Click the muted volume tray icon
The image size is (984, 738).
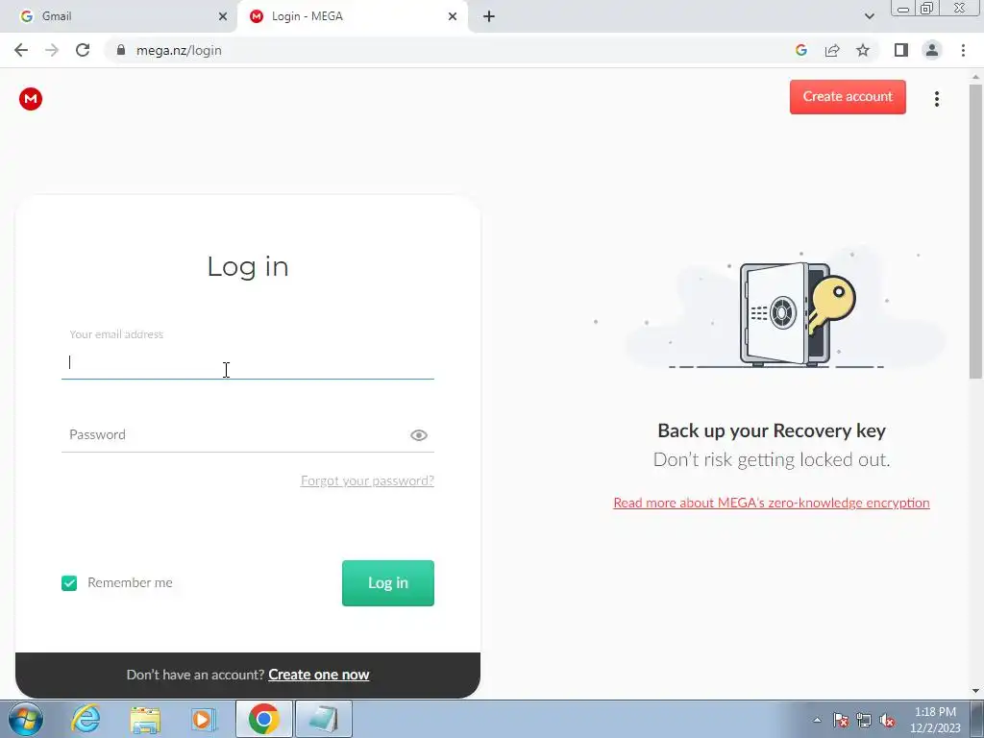887,720
